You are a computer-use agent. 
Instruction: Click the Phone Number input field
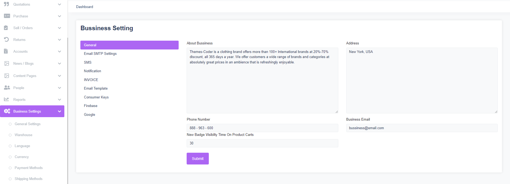coord(262,128)
